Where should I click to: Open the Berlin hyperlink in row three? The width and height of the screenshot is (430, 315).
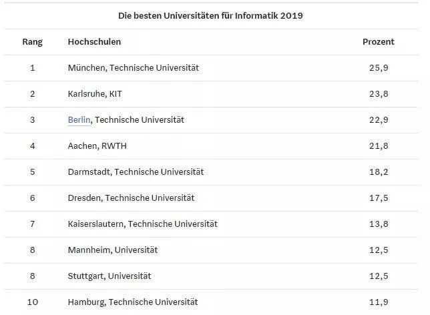pos(79,120)
